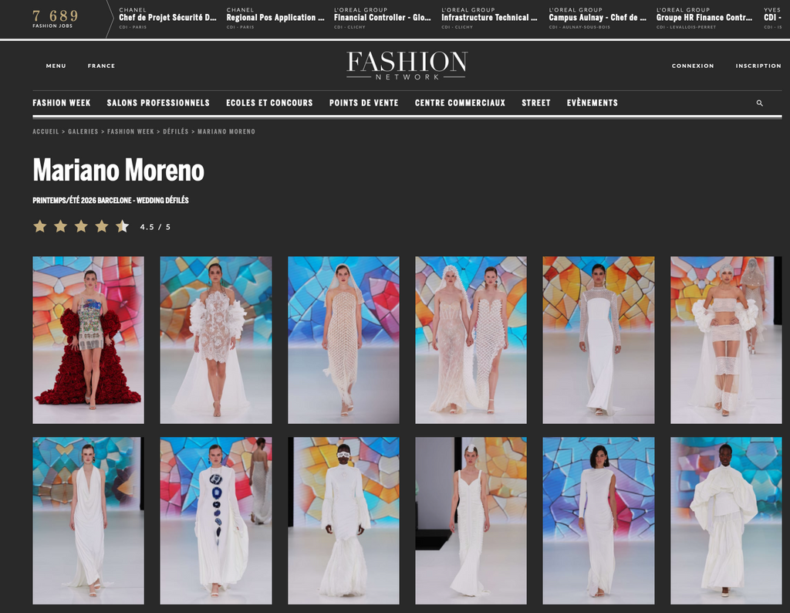Open photo of model wearing white eye mask
Screen dimensions: 790x613
[343, 521]
